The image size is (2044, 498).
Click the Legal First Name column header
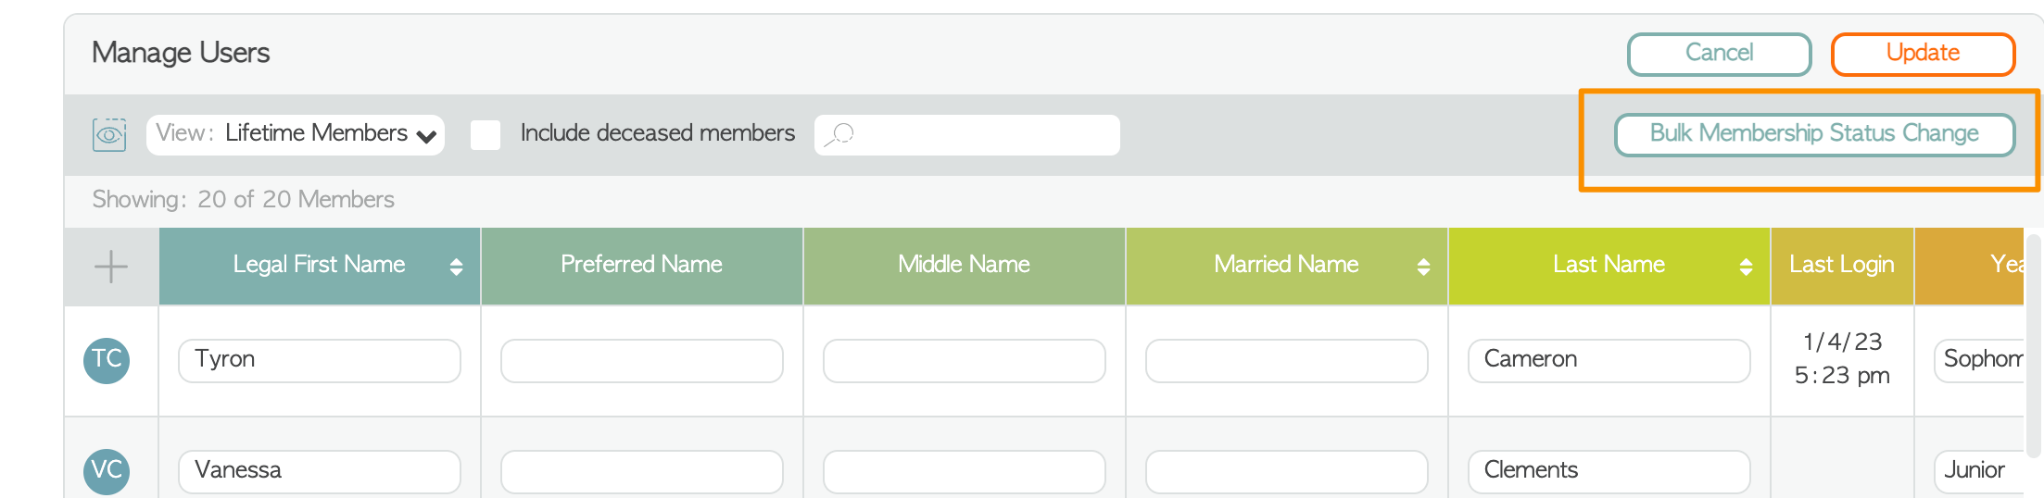(x=320, y=266)
